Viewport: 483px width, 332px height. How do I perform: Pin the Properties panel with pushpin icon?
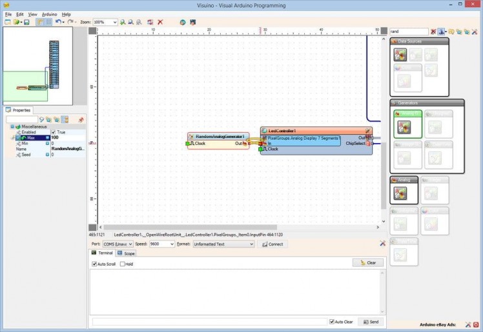tap(81, 120)
